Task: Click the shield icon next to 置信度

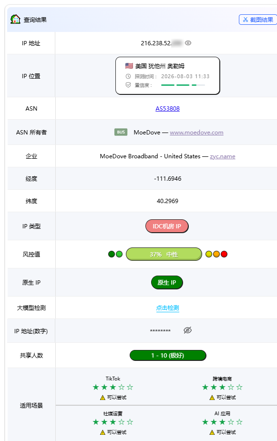Action: (x=128, y=85)
